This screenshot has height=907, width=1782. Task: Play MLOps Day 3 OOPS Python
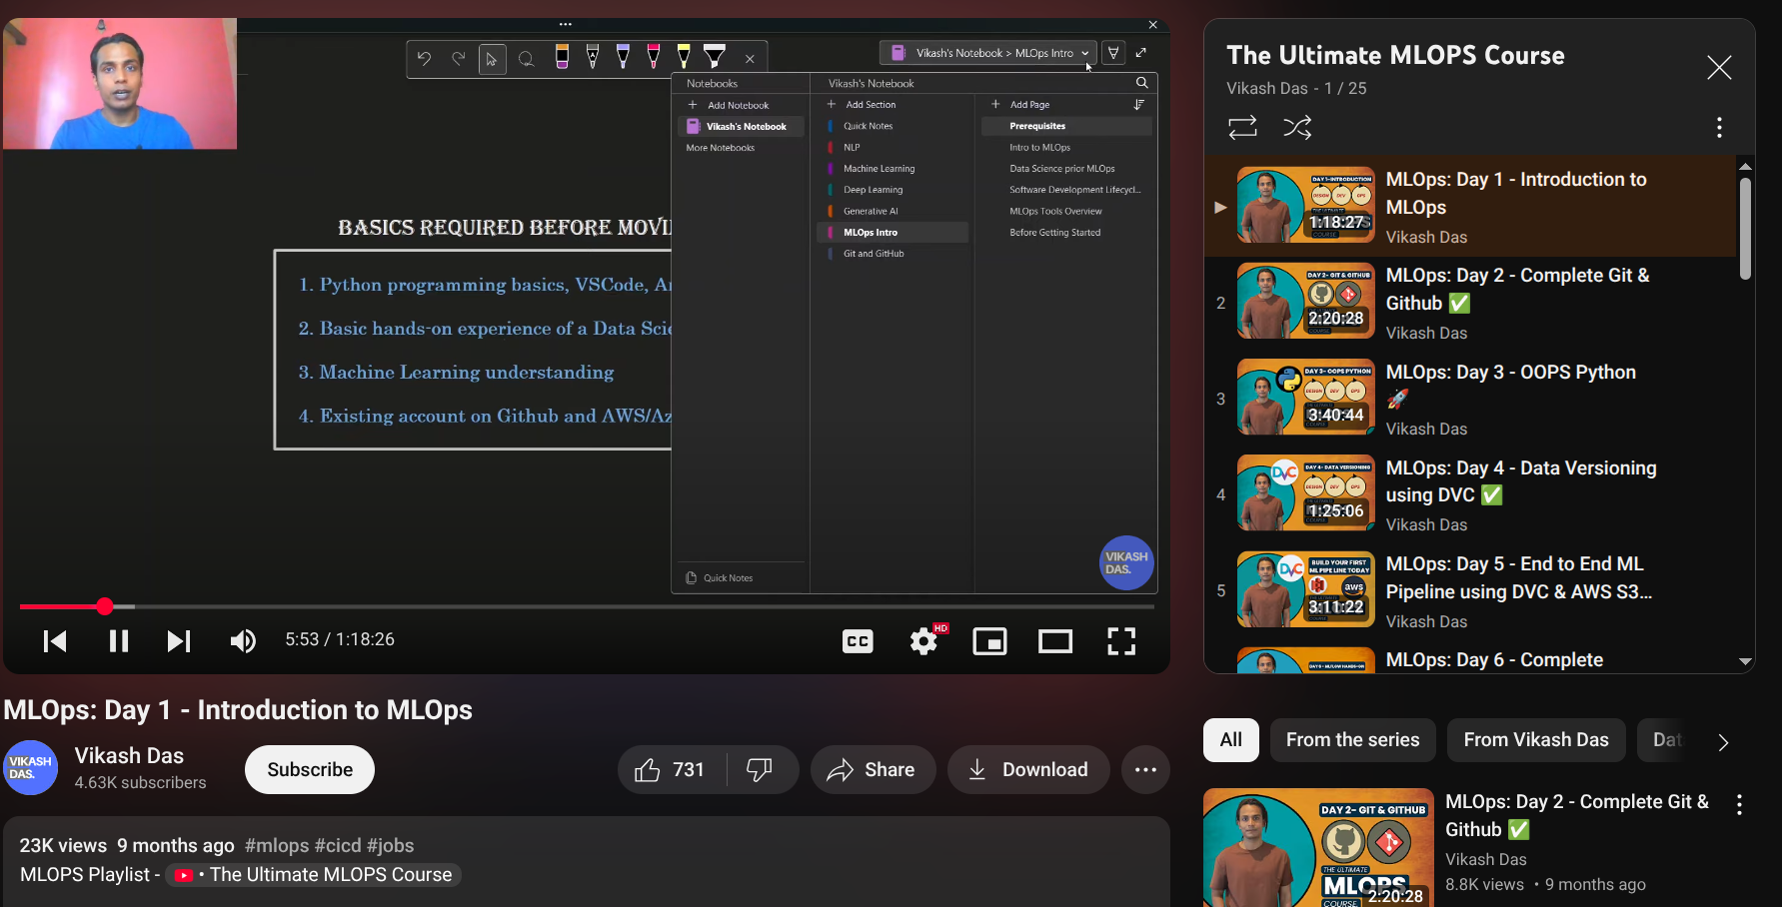click(1470, 400)
